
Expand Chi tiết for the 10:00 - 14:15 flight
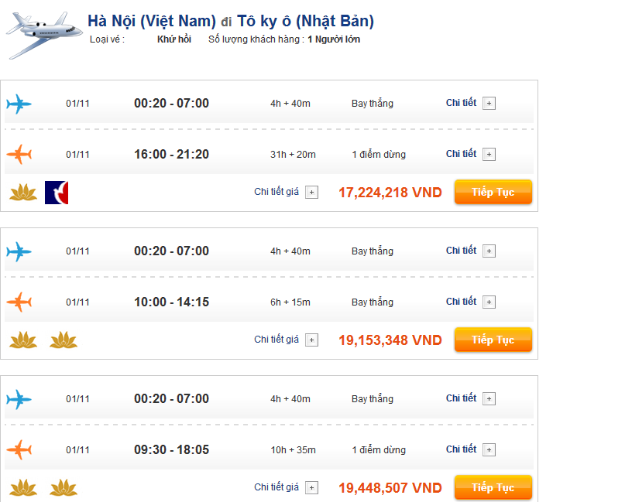coord(489,302)
